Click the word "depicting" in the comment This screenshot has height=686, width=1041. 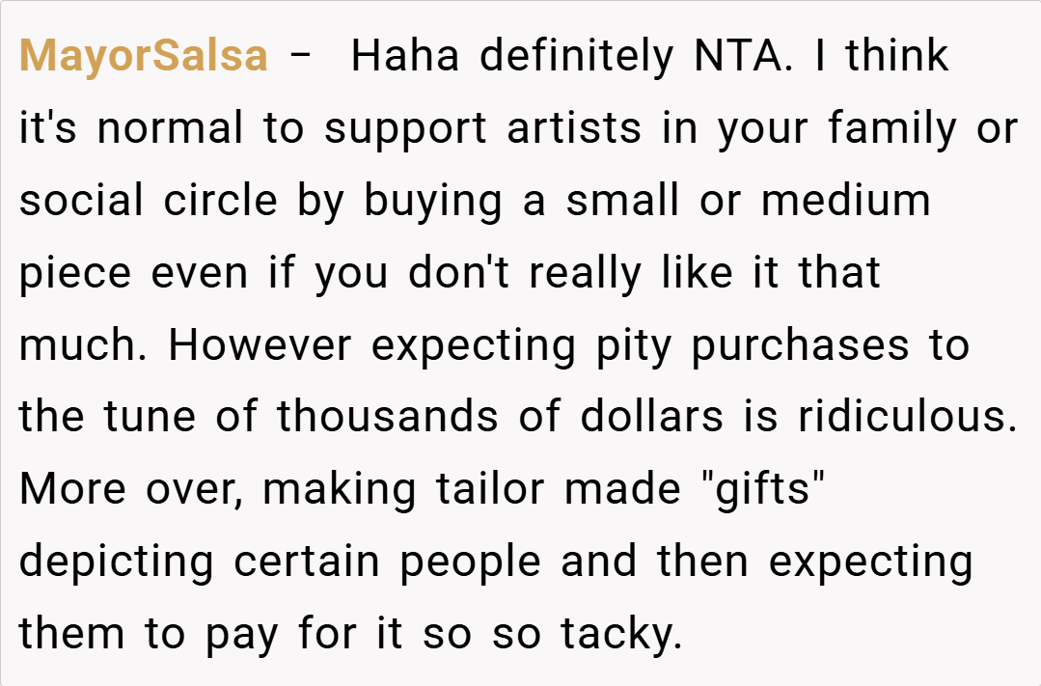117,563
